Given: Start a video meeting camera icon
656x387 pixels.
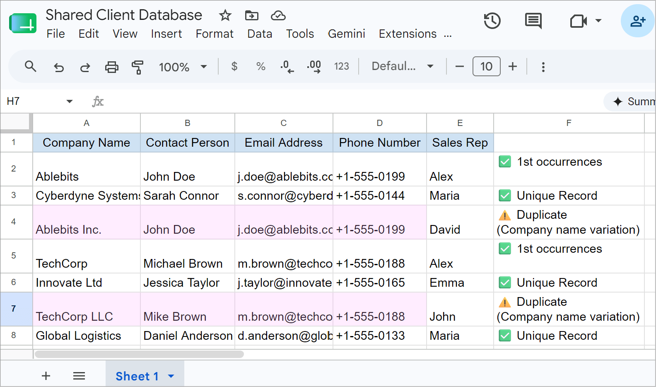Looking at the screenshot, I should tap(579, 21).
